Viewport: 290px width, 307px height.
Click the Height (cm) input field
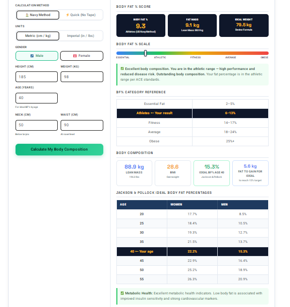tap(36, 77)
